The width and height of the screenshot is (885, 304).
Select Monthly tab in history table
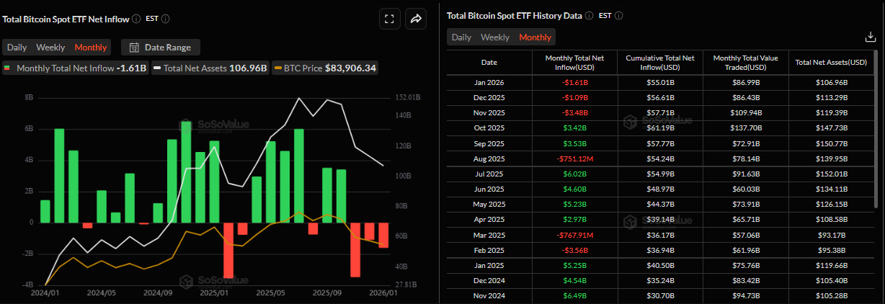click(535, 37)
